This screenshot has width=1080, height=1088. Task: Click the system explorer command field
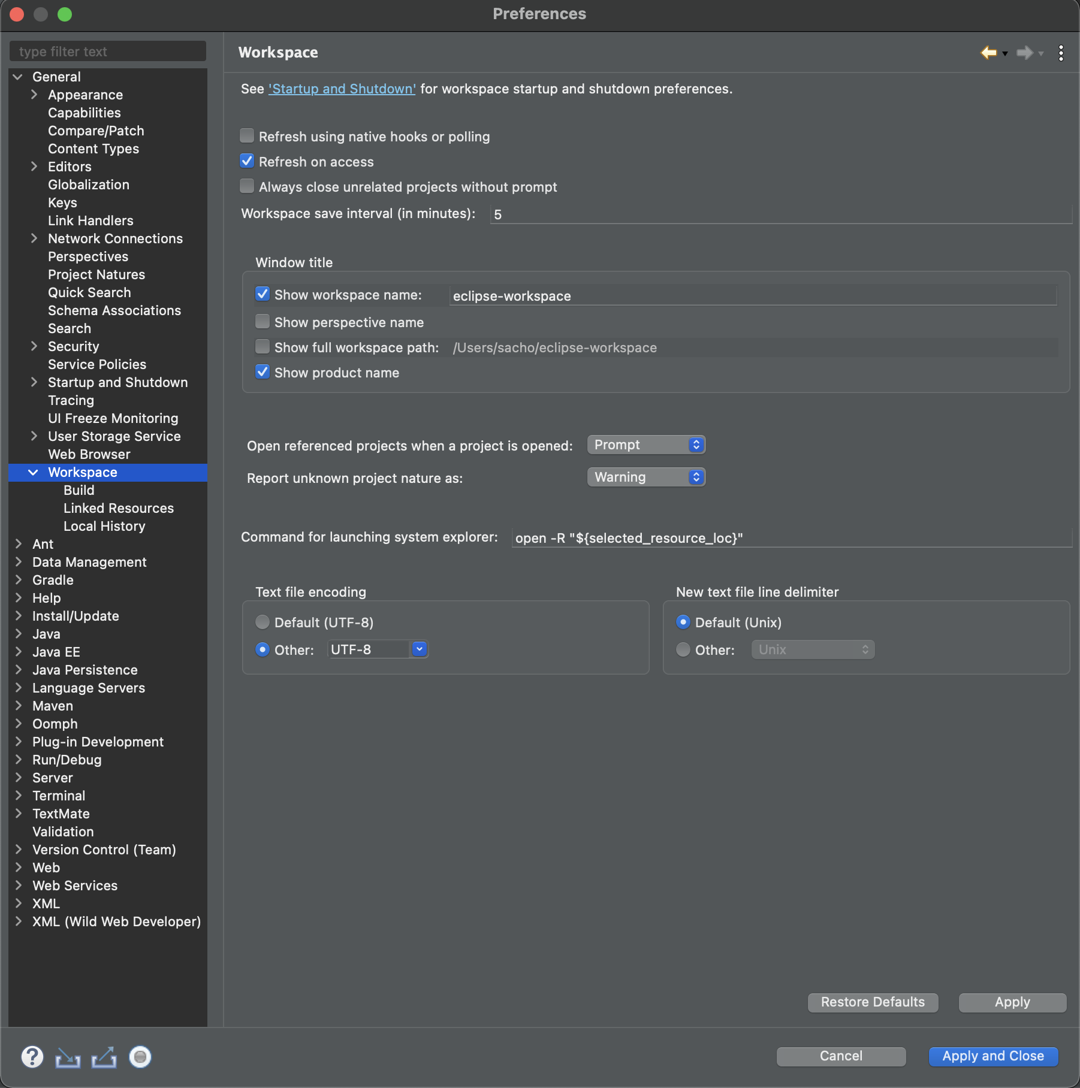pos(791,537)
